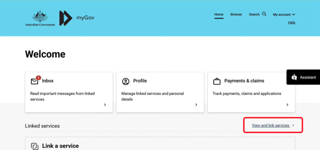Click the Payments & claims briefcase icon

(217, 81)
